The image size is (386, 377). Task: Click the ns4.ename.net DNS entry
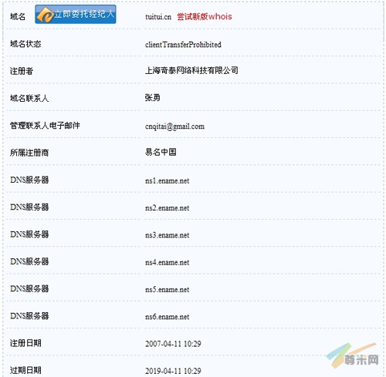[167, 262]
